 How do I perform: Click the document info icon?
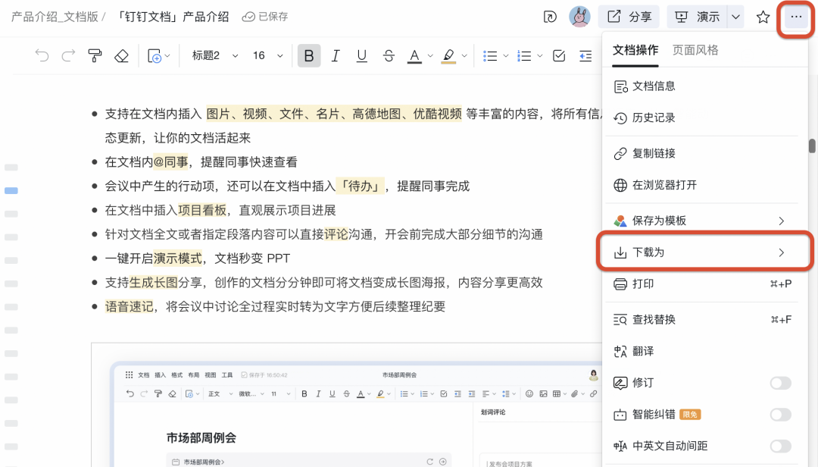(620, 86)
